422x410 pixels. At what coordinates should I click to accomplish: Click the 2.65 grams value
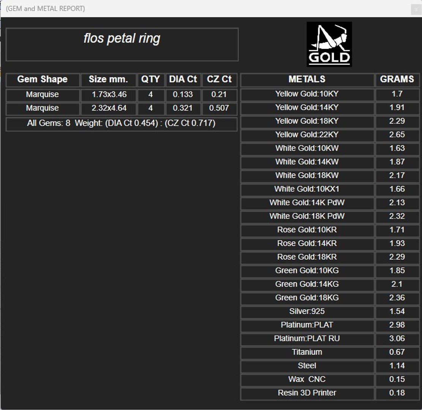pyautogui.click(x=397, y=135)
